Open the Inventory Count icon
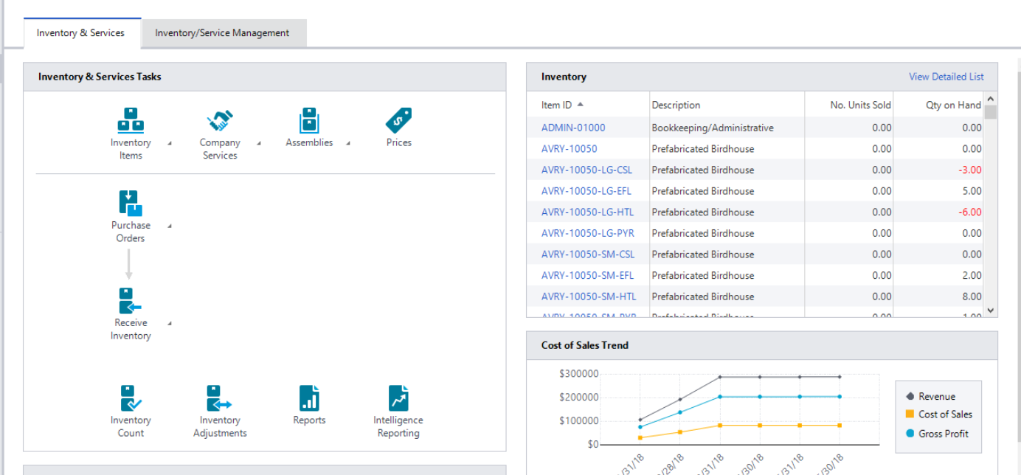1021x475 pixels. point(131,398)
